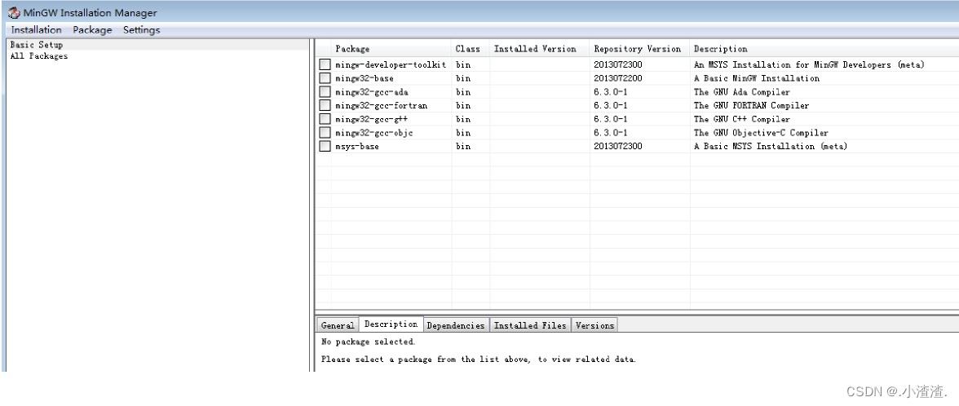This screenshot has height=406, width=959.
Task: Switch to the Description tab
Action: click(391, 324)
